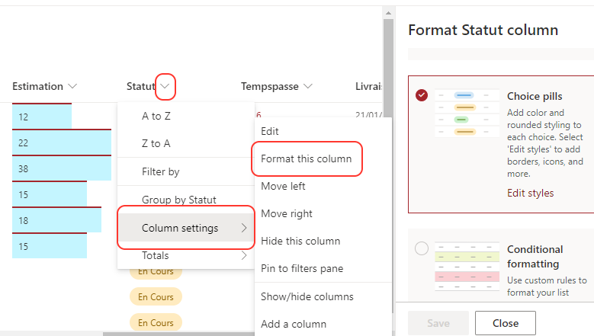Open the Tempspasse column header dropdown
Image resolution: width=594 pixels, height=336 pixels.
tap(308, 87)
